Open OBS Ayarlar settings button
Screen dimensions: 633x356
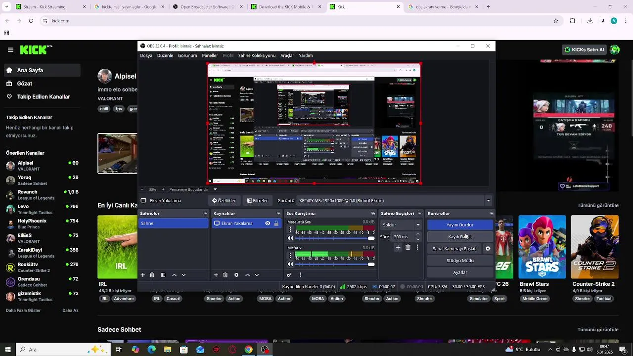[460, 272]
